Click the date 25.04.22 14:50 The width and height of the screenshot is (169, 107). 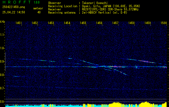point(14,12)
